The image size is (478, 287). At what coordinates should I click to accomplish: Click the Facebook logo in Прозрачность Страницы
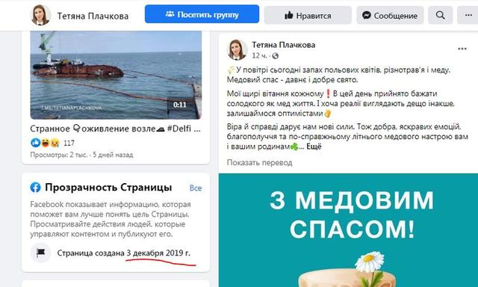[x=35, y=188]
